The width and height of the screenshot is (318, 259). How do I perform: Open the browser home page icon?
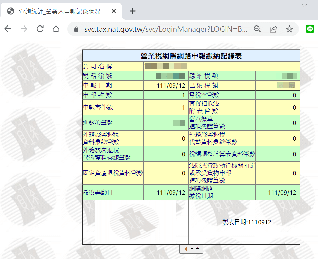tap(56, 29)
